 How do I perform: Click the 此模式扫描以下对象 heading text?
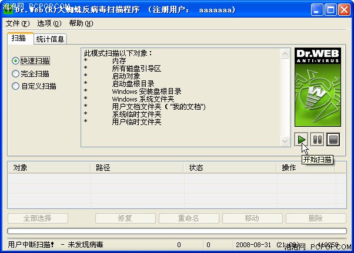tap(118, 53)
